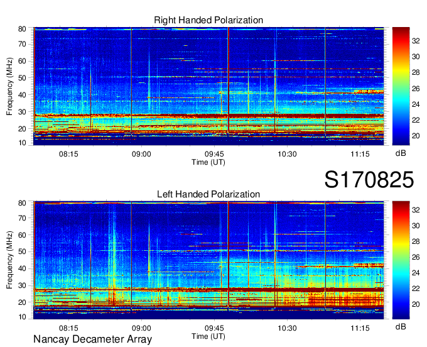This screenshot has height=347, width=427.
Task: Click 50 MHz tick label of Left Handed plot
Action: [x=22, y=251]
